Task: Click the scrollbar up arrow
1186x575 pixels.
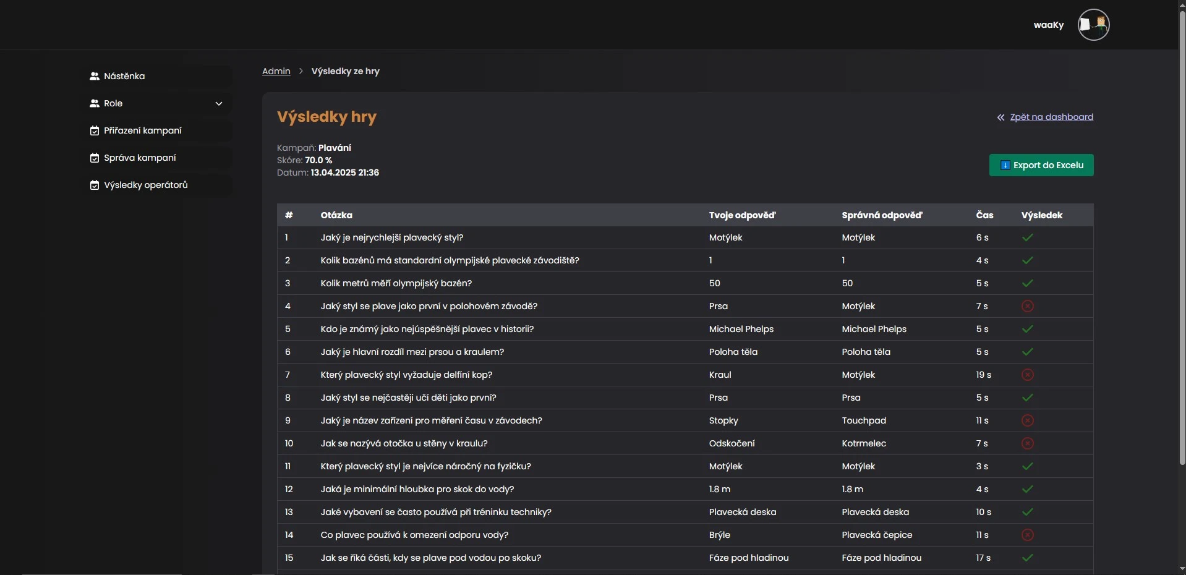Action: pyautogui.click(x=1182, y=5)
